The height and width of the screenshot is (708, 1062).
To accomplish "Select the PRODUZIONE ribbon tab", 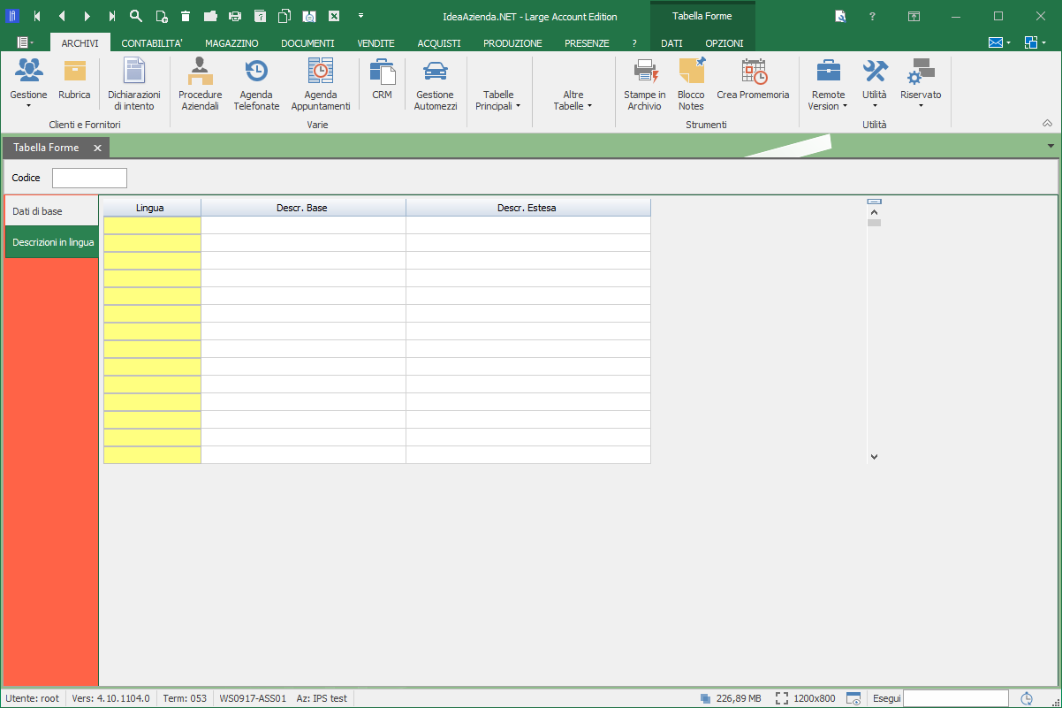I will pos(512,43).
